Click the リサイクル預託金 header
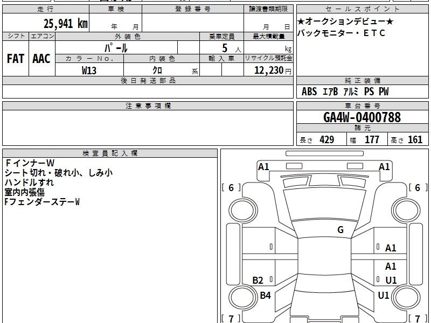This screenshot has width=431, height=323. coord(268,58)
